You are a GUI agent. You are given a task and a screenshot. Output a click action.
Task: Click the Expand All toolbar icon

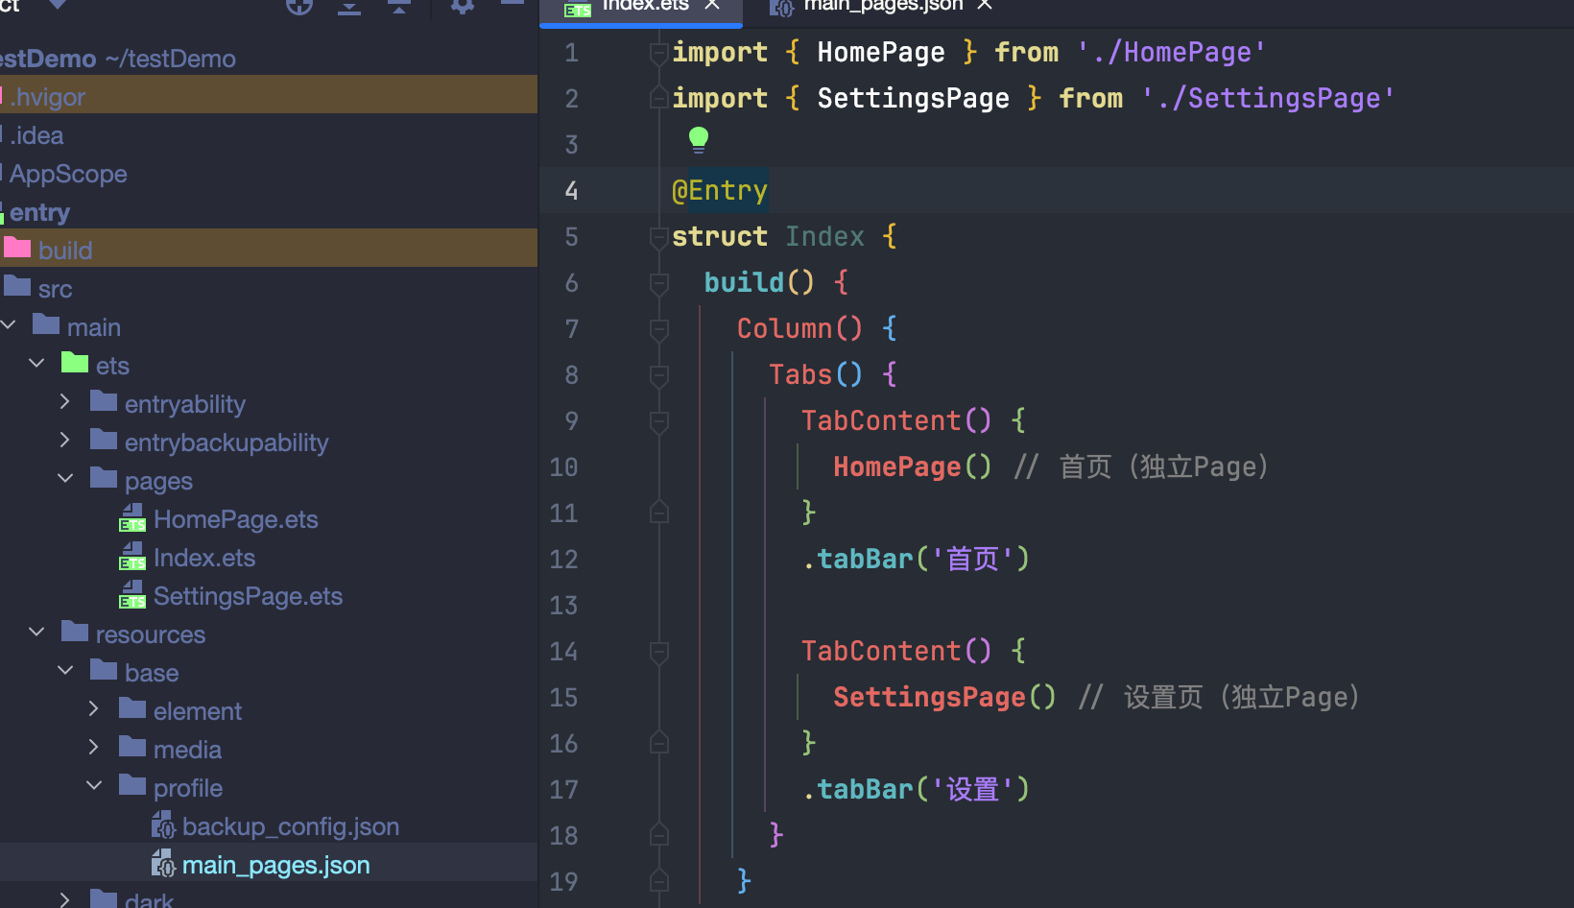[x=349, y=7]
